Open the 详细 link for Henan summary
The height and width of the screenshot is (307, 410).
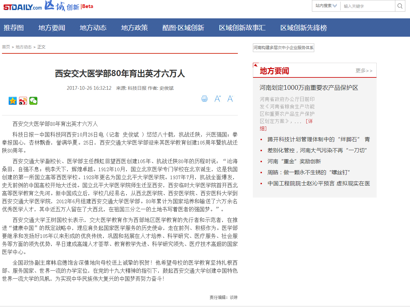pyautogui.click(x=309, y=121)
